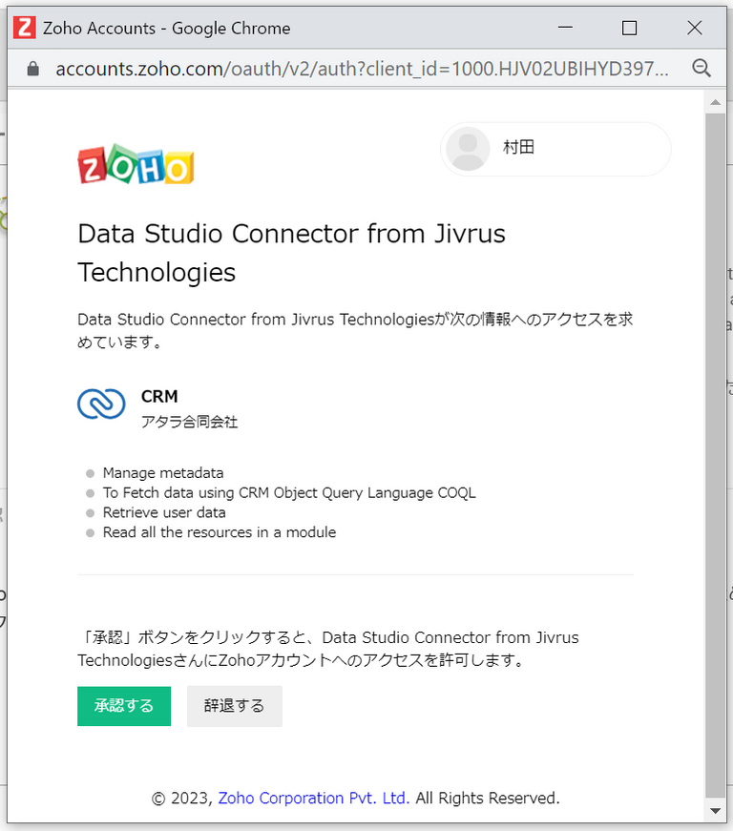733x831 pixels.
Task: Decline access with the 辞退する button
Action: coord(234,706)
